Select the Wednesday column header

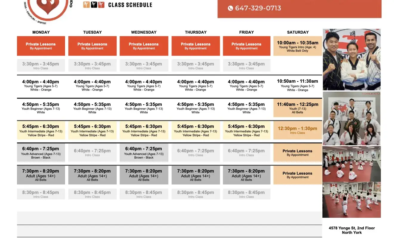[x=144, y=32]
